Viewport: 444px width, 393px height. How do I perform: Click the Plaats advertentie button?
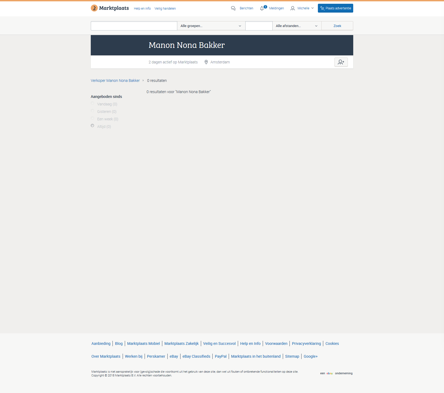point(336,8)
